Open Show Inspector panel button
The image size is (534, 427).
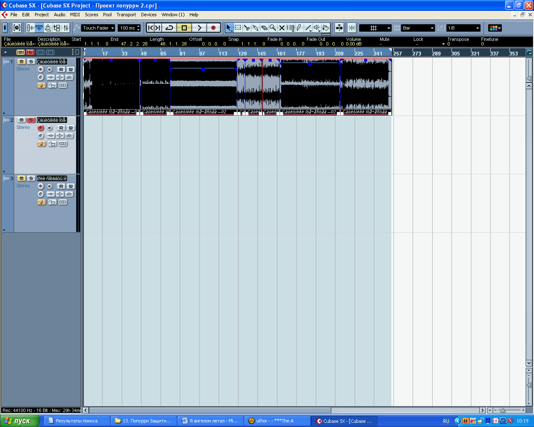point(30,28)
